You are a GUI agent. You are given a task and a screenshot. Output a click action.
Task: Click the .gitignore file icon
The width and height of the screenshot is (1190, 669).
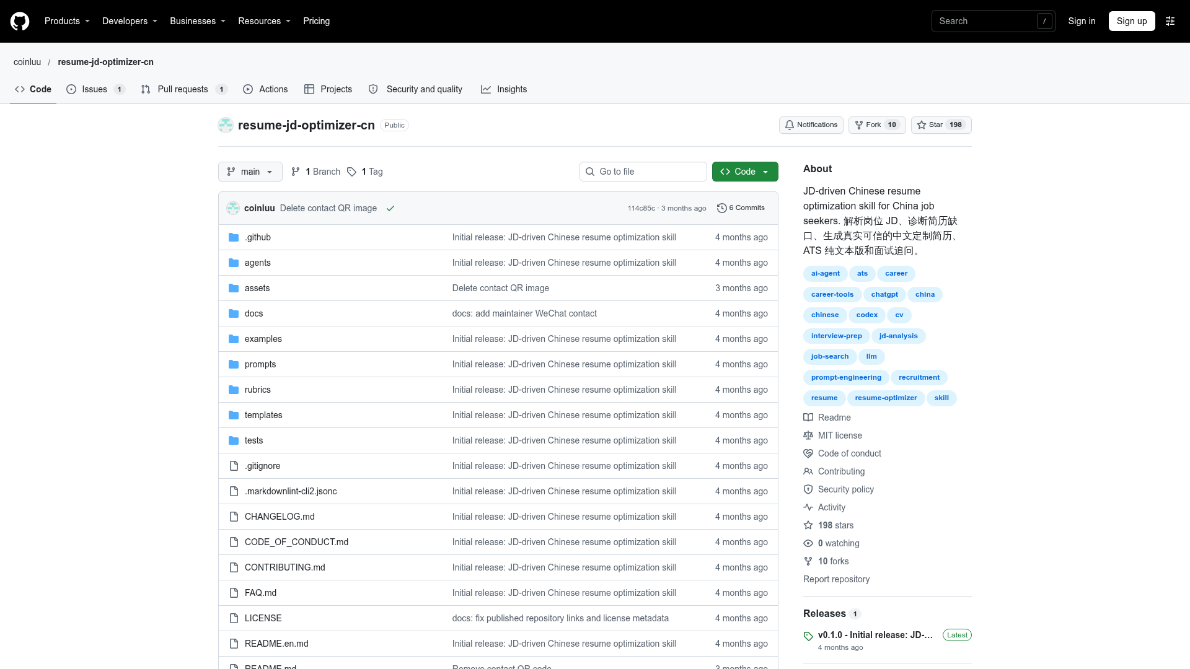tap(234, 466)
